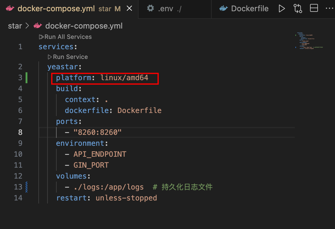The image size is (335, 229).
Task: Open source control changes icon
Action: (x=298, y=9)
